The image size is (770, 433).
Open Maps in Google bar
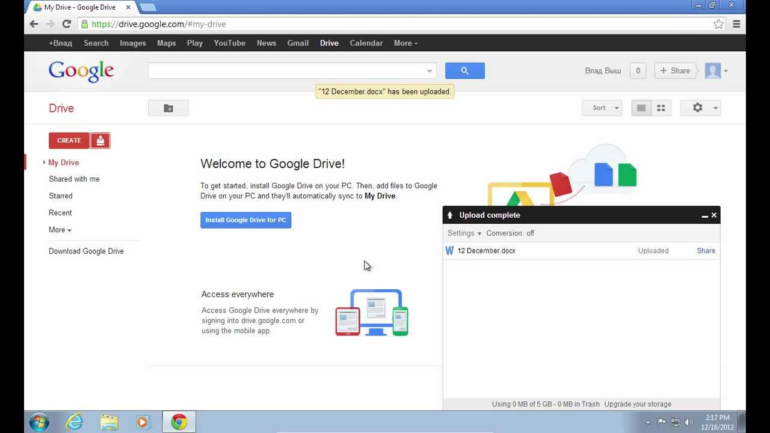tap(167, 43)
